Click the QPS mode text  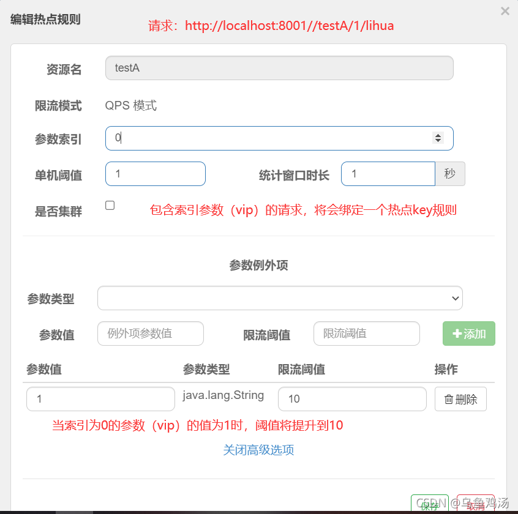131,106
